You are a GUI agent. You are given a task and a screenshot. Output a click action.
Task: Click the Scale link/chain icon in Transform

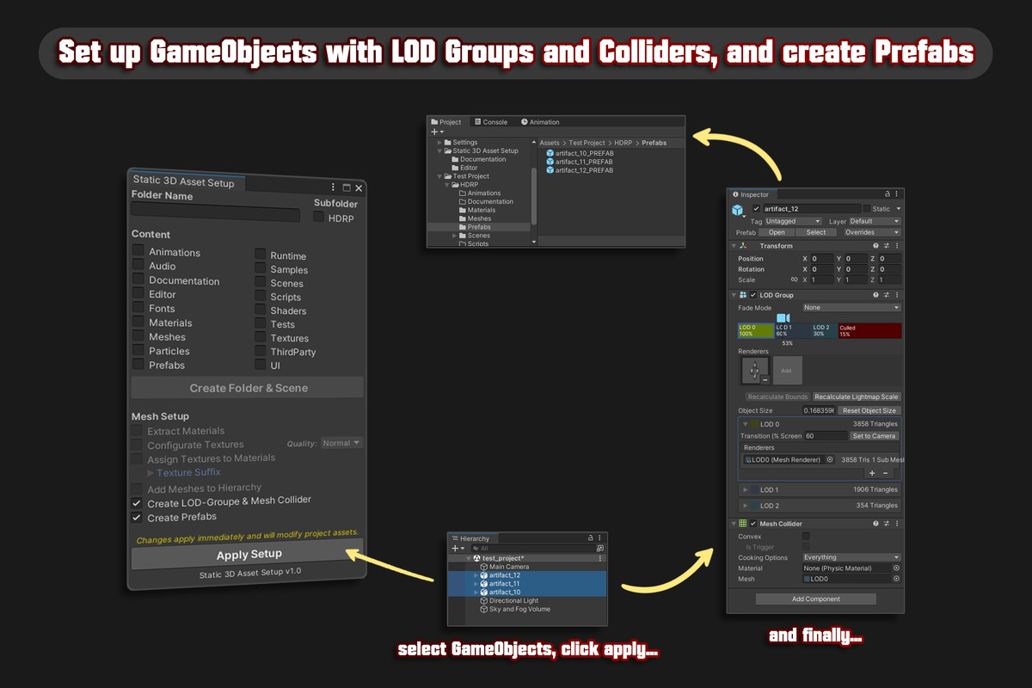click(x=795, y=279)
